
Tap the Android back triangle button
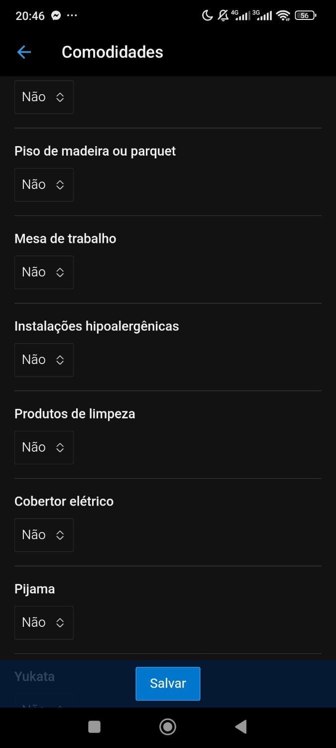tap(241, 727)
